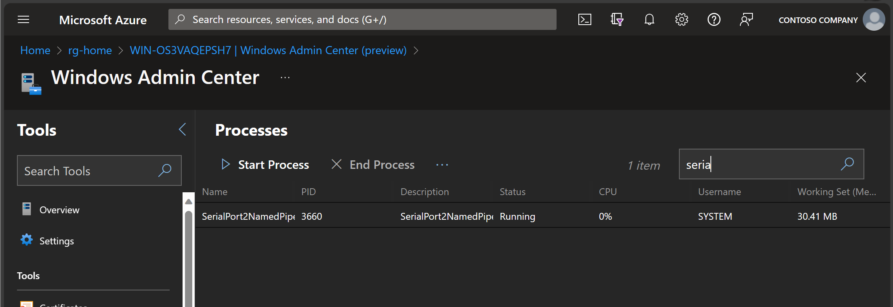Open Settings in the Tools list

(x=57, y=241)
